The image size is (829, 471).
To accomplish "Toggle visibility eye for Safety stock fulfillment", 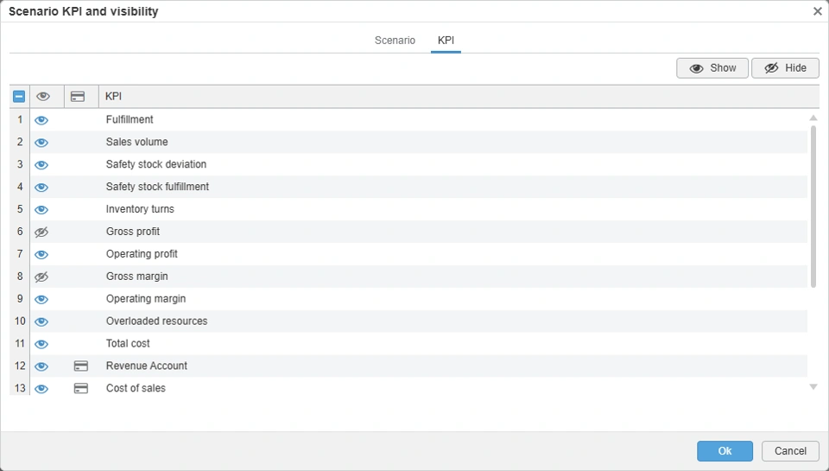I will 41,188.
